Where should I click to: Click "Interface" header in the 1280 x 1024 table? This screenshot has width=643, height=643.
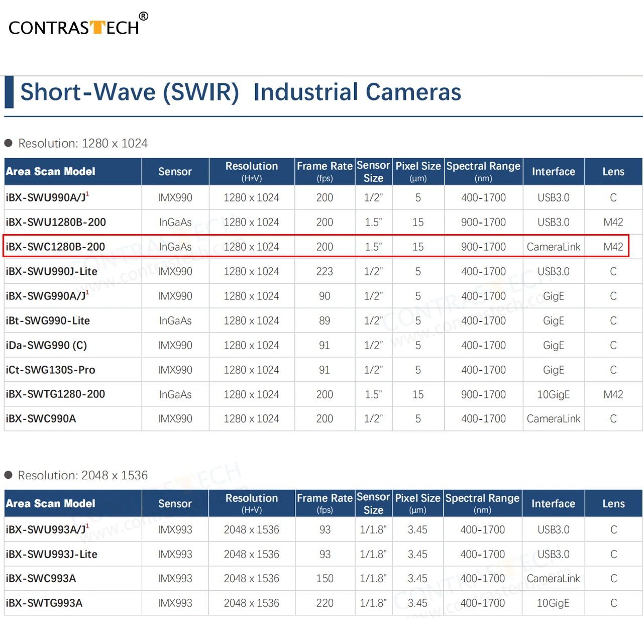[554, 172]
